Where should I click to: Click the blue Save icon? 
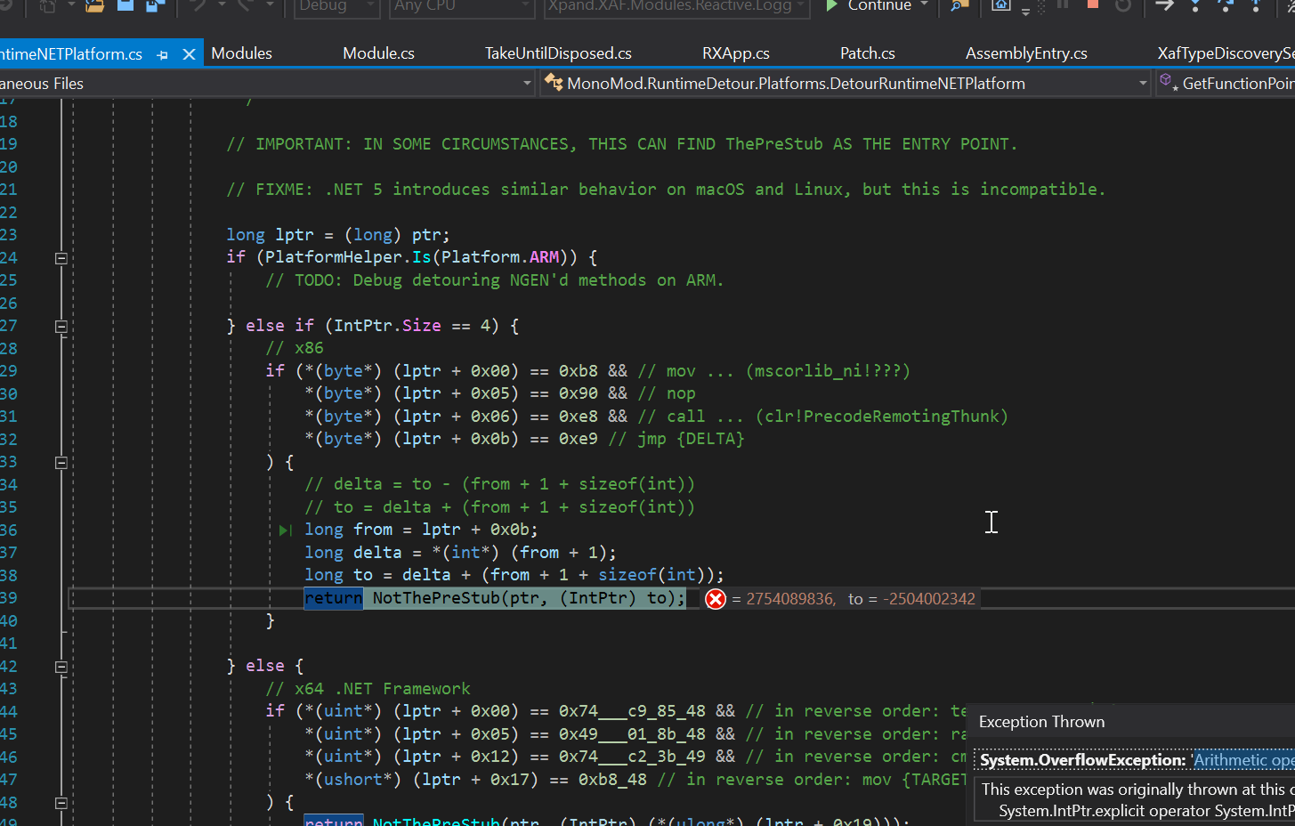[x=125, y=6]
